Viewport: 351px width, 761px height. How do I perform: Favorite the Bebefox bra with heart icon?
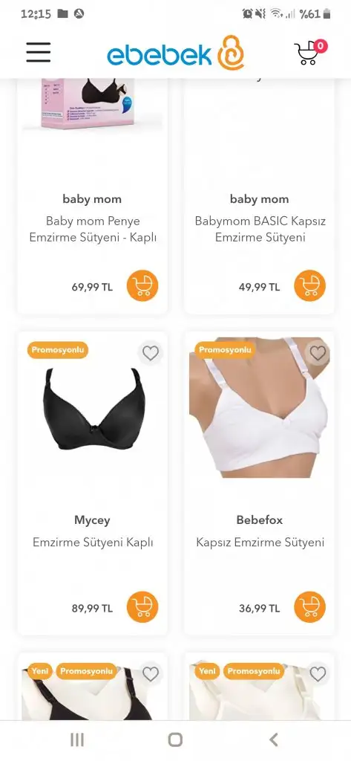pyautogui.click(x=318, y=353)
